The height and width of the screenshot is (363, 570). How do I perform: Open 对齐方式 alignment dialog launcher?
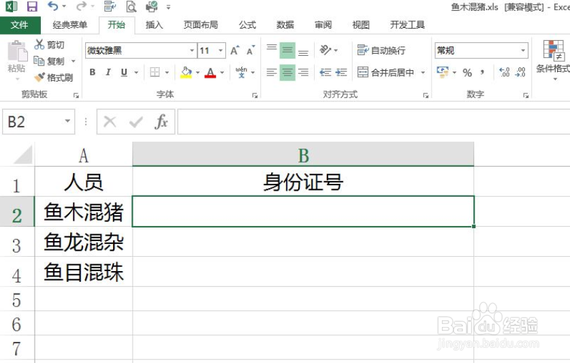pos(426,95)
